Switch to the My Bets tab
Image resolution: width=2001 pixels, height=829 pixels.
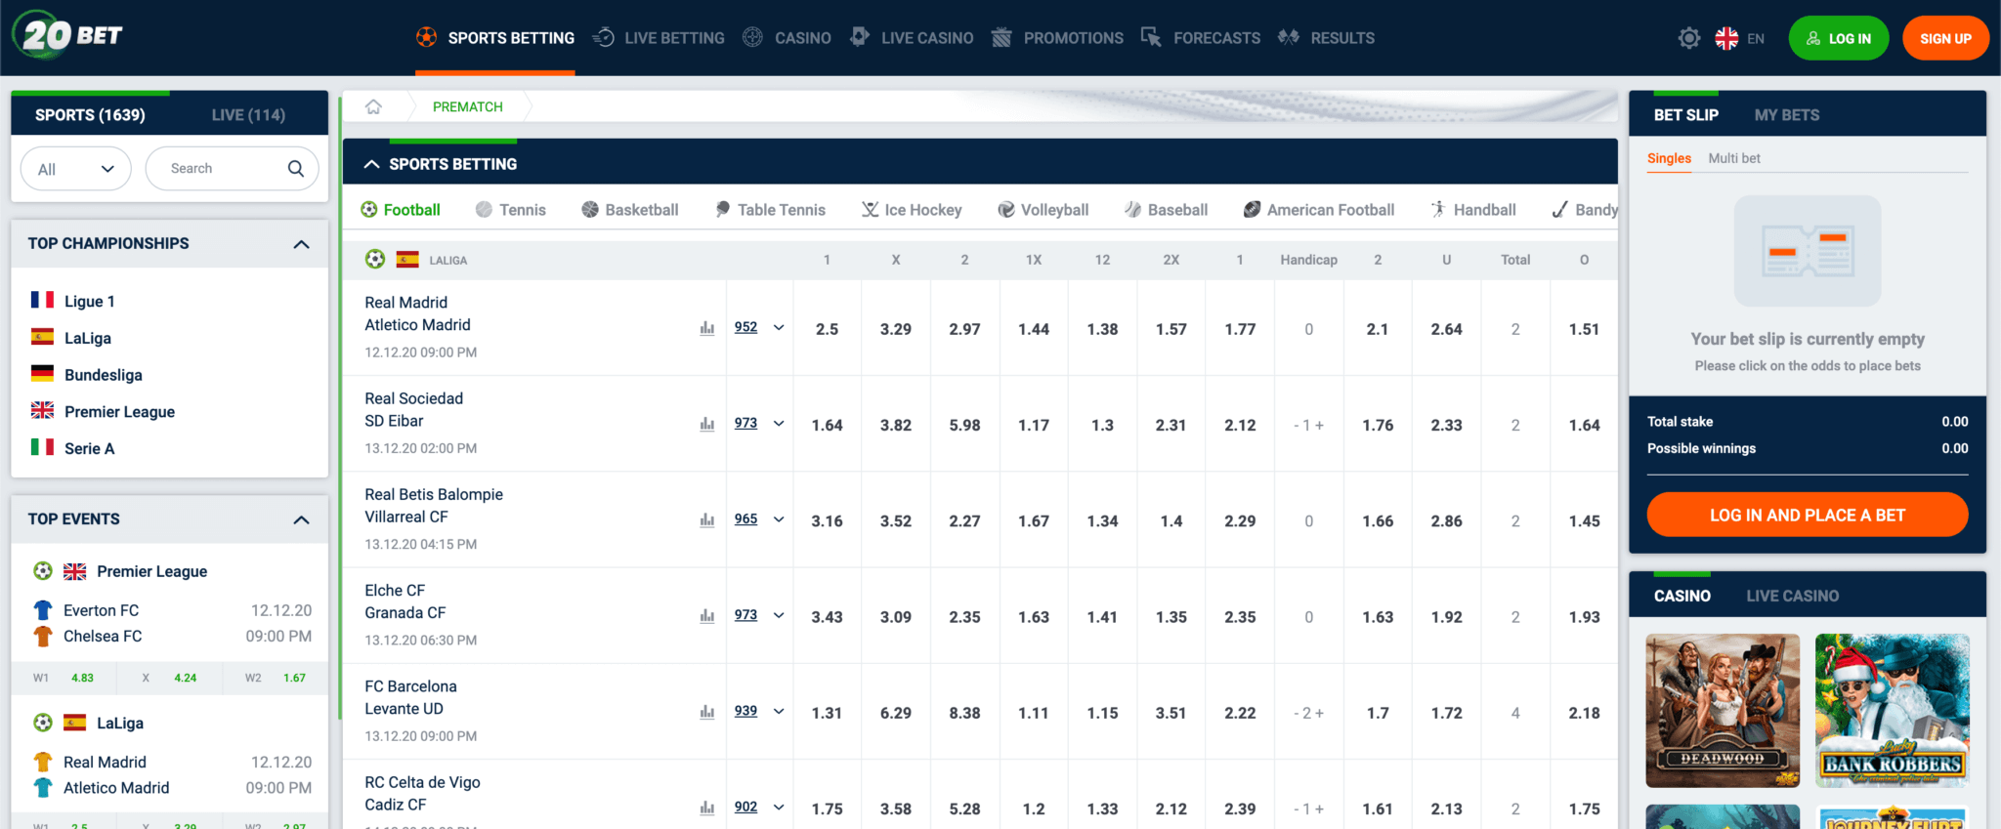coord(1787,115)
